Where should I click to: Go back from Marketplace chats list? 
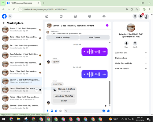(x=4, y=23)
